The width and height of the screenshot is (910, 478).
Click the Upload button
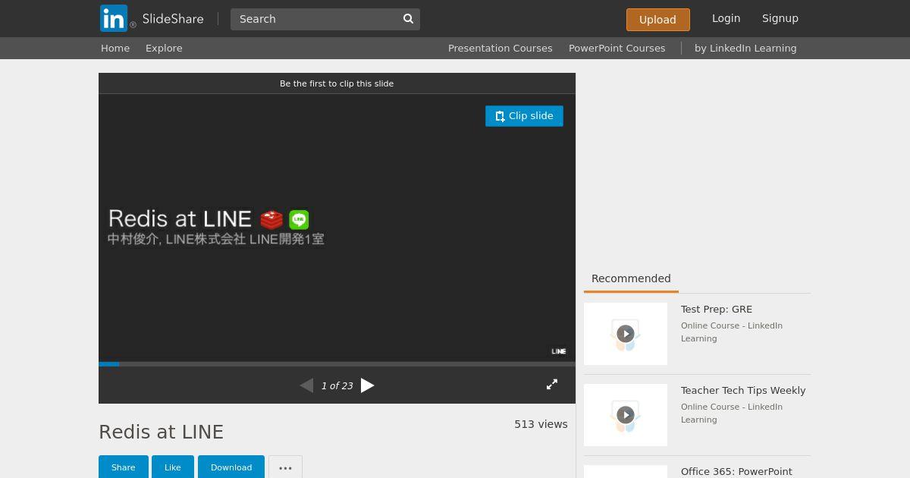(657, 20)
